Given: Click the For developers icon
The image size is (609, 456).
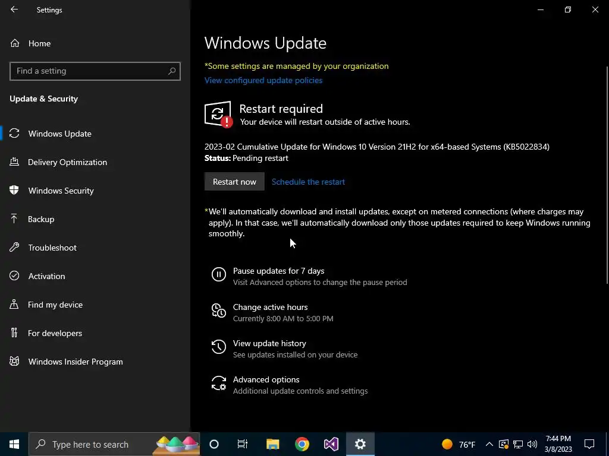Looking at the screenshot, I should (x=14, y=332).
